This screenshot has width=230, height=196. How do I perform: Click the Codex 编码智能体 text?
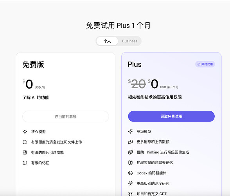pos(151,173)
